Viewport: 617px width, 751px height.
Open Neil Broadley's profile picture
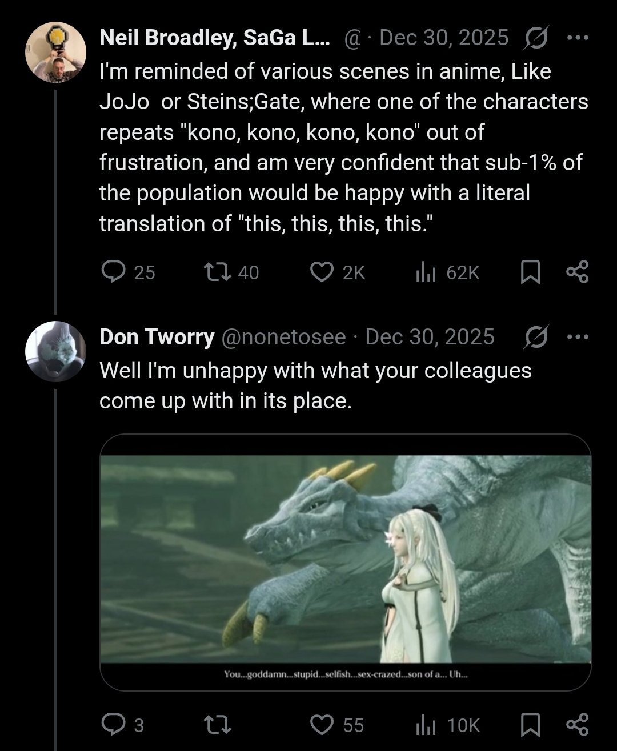(55, 53)
